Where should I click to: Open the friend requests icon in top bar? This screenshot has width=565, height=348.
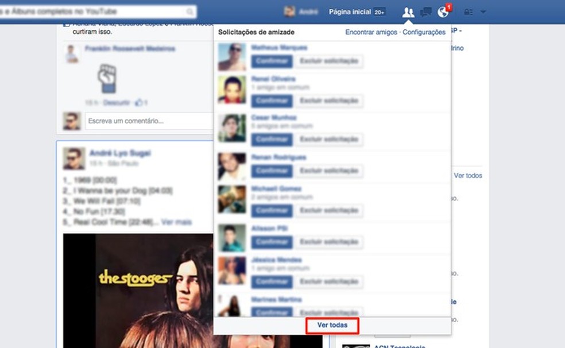[x=408, y=12]
